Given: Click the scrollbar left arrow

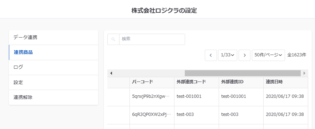Looking at the screenshot, I should pos(111,73).
